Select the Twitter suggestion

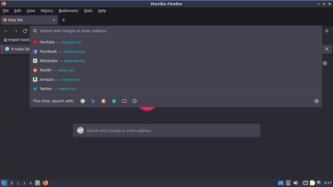pyautogui.click(x=176, y=89)
